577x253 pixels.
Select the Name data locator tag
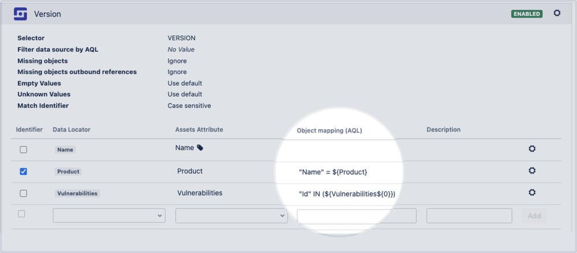click(65, 149)
